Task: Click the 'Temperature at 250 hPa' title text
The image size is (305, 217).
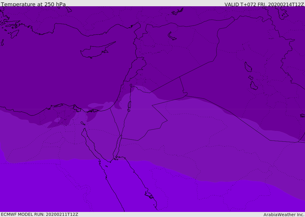Action: [x=33, y=4]
